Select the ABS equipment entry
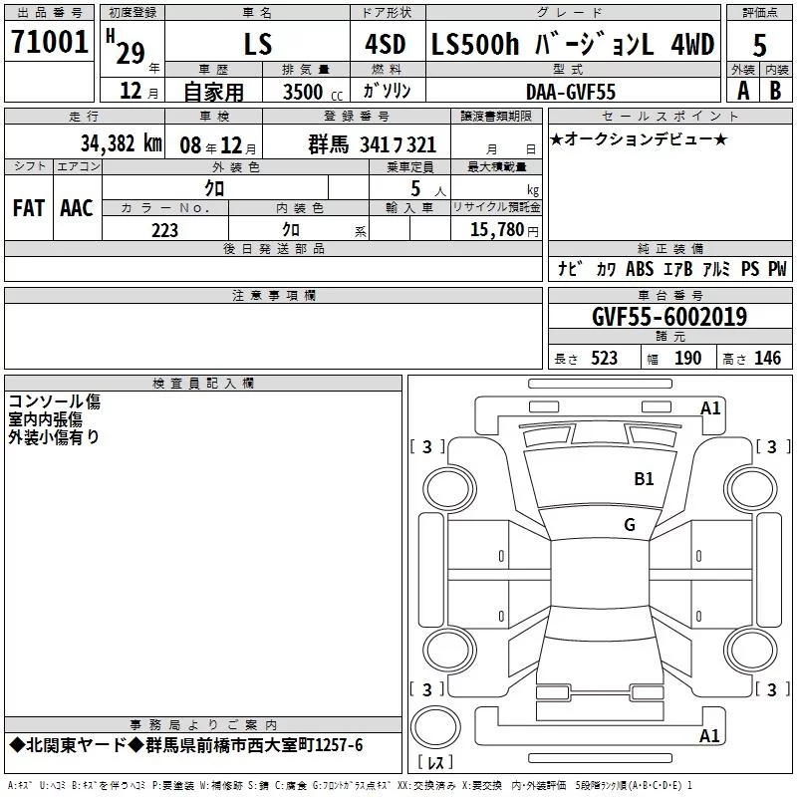The height and width of the screenshot is (797, 797). tap(640, 268)
